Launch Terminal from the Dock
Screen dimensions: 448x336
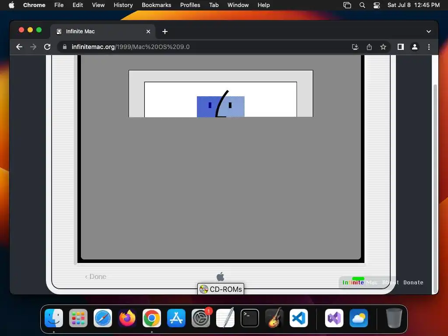(250, 318)
